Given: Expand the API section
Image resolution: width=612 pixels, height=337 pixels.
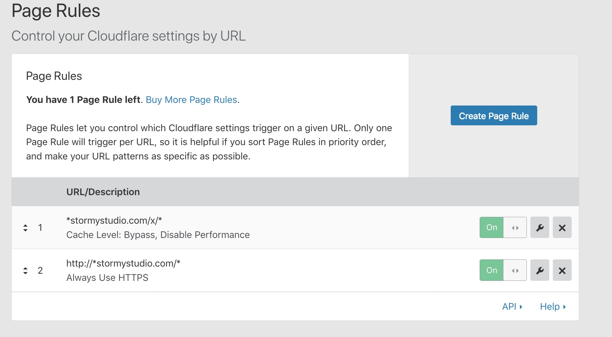Looking at the screenshot, I should (512, 306).
